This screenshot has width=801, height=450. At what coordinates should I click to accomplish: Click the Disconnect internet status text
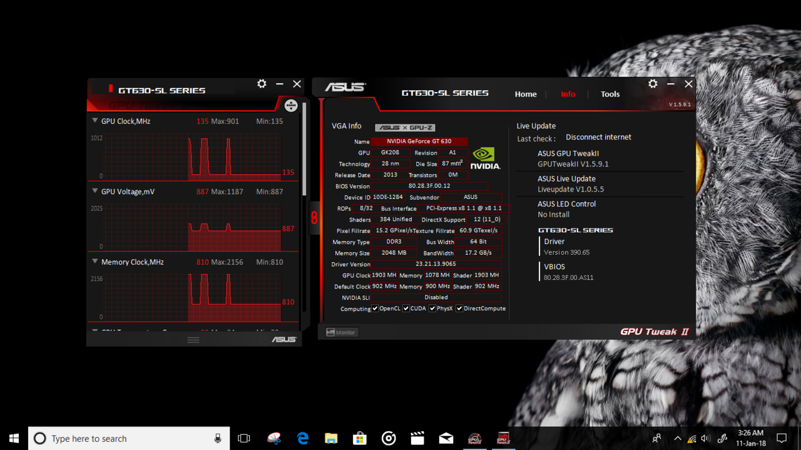point(598,137)
